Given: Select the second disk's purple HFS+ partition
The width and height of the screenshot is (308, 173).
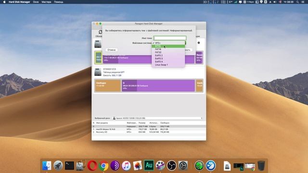Looking at the screenshot, I should [x=158, y=86].
